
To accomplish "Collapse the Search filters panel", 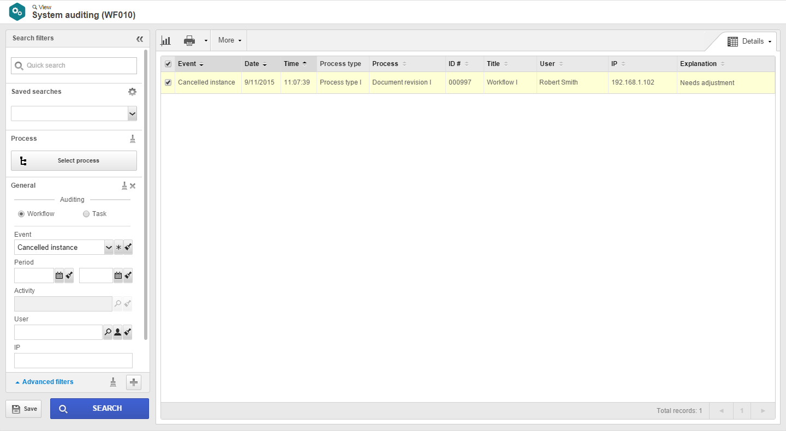I will pos(140,39).
